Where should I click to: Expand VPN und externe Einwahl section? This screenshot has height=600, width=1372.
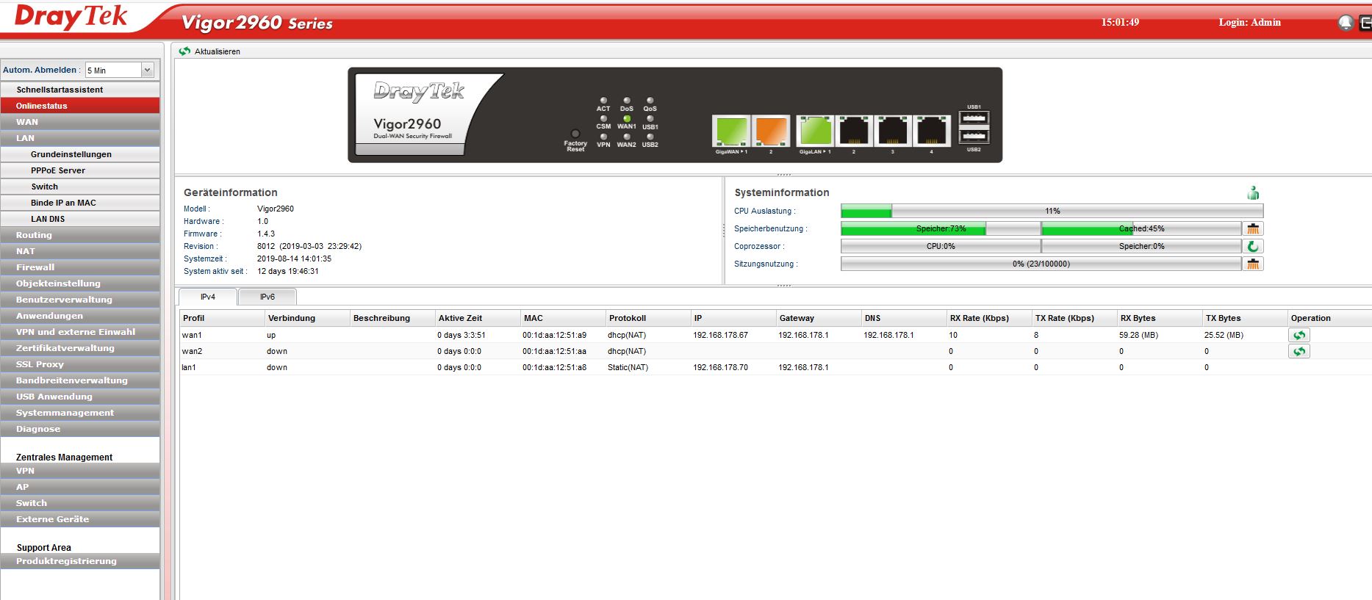80,332
